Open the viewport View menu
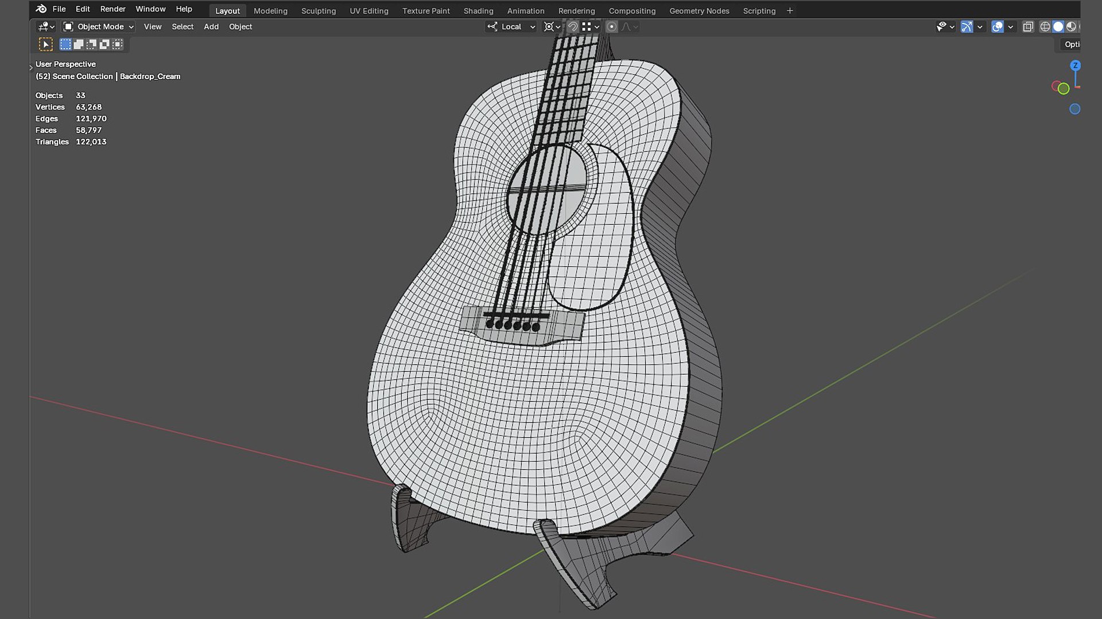1102x619 pixels. click(x=153, y=27)
